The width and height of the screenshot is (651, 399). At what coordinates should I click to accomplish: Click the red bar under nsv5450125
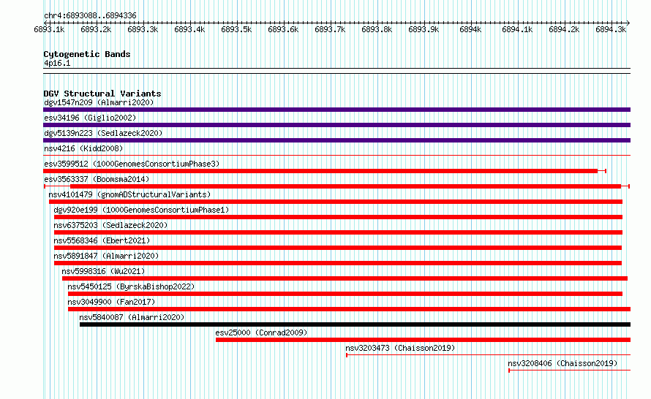(x=345, y=294)
